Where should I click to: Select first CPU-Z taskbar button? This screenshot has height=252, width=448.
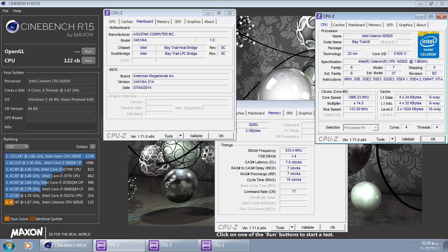point(119,245)
